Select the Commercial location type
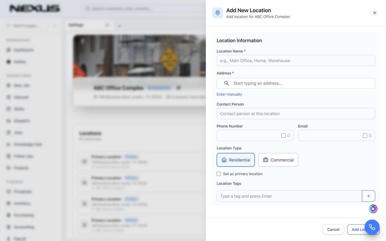 278,160
